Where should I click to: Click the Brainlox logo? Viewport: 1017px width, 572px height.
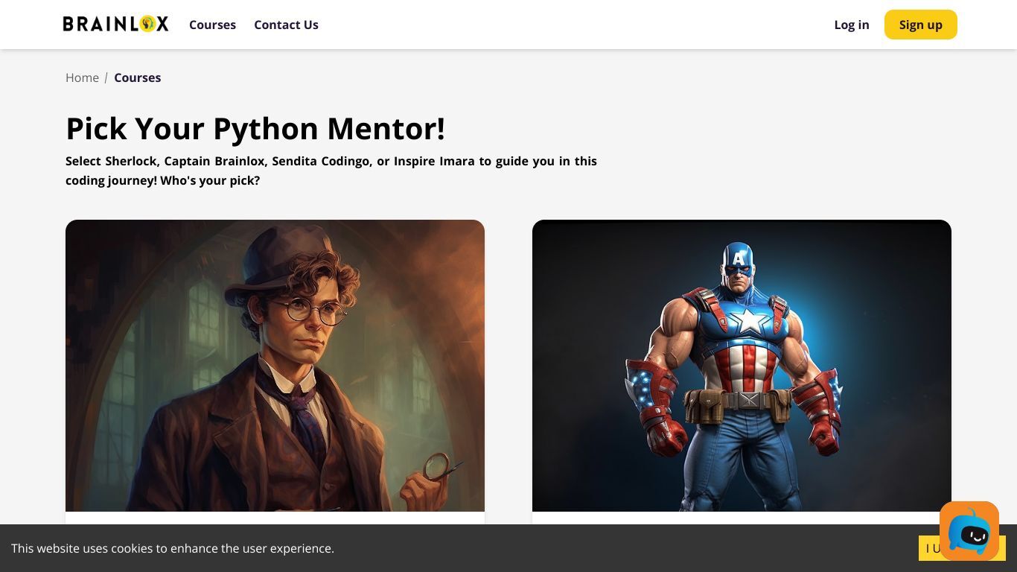coord(116,24)
